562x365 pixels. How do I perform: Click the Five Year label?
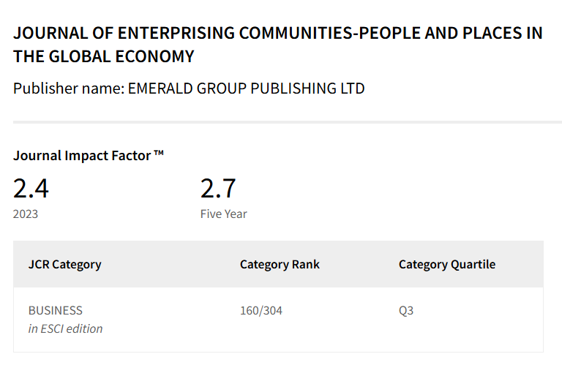click(224, 214)
